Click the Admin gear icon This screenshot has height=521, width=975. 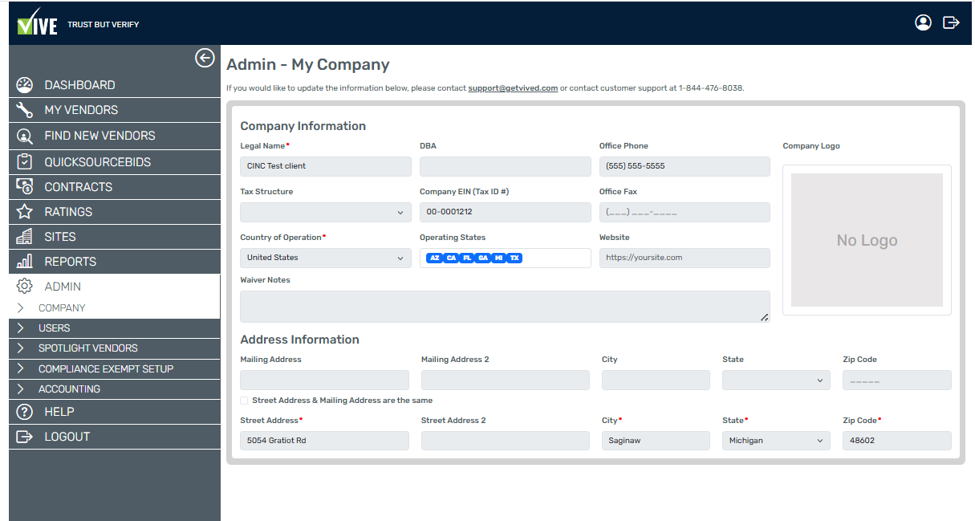pyautogui.click(x=25, y=287)
